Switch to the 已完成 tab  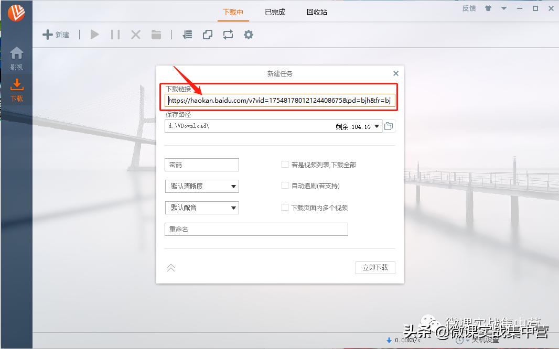pyautogui.click(x=275, y=12)
